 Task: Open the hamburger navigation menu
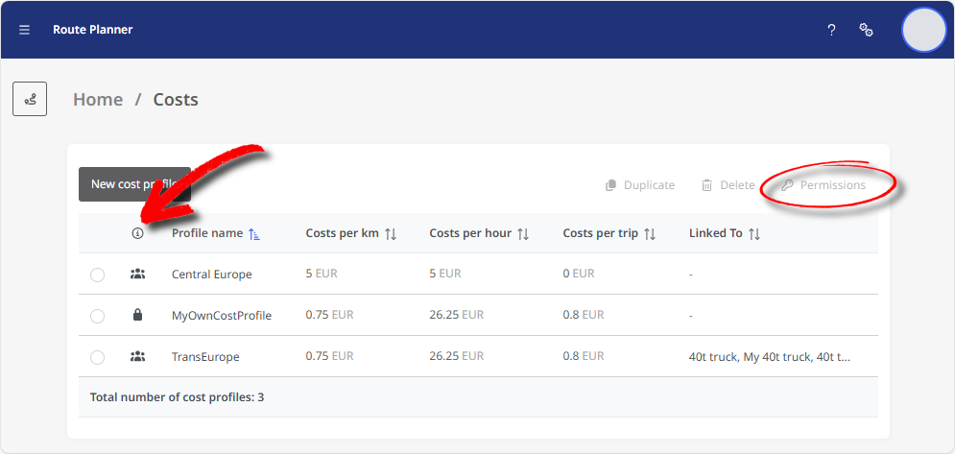25,30
